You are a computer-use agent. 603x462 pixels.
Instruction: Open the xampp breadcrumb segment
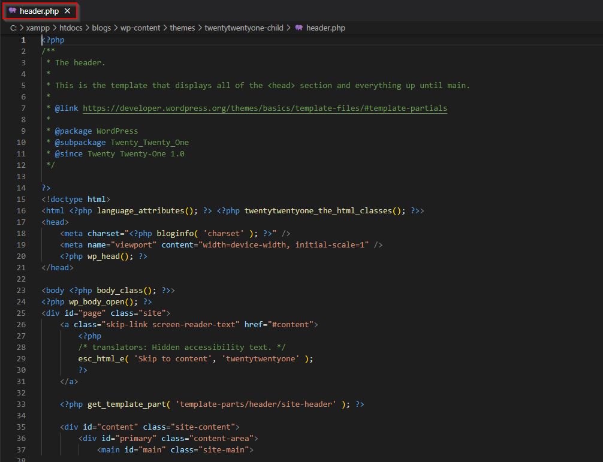click(x=38, y=28)
